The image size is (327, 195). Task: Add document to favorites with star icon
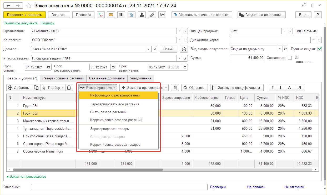(29, 6)
